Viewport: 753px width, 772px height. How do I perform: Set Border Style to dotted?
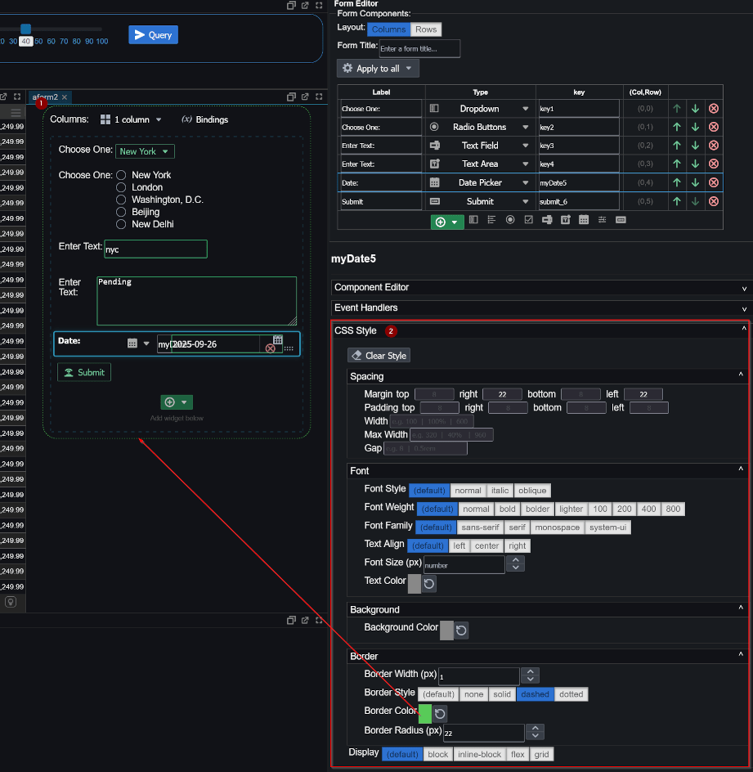click(571, 694)
